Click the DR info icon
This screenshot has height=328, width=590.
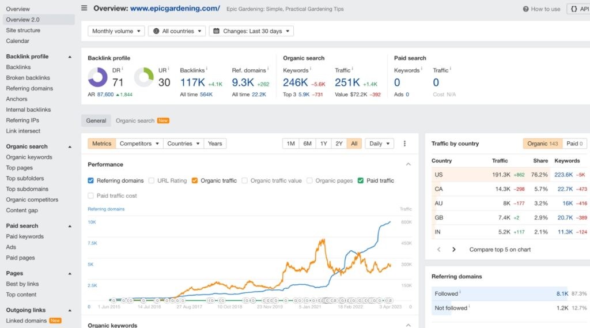pos(122,69)
